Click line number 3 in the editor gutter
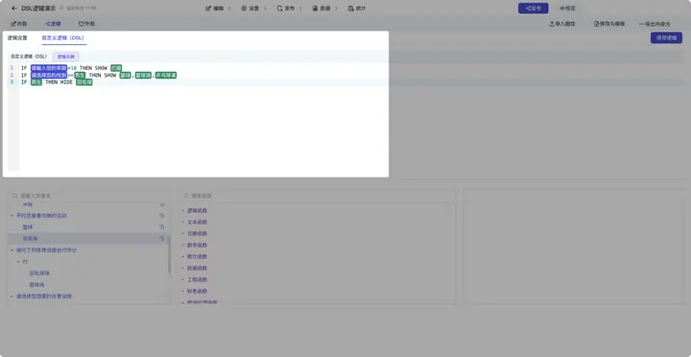Image resolution: width=691 pixels, height=357 pixels. pos(12,83)
